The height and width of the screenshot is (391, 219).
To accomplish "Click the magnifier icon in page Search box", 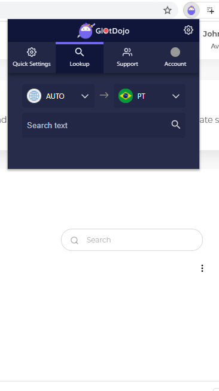I will pyautogui.click(x=74, y=240).
